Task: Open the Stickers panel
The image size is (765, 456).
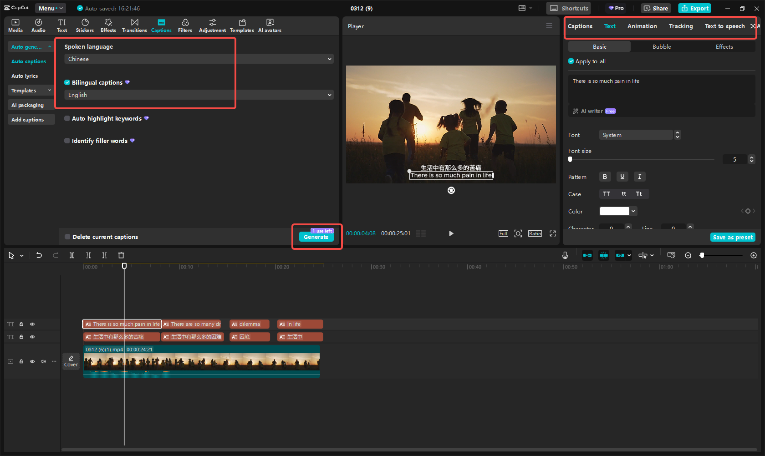Action: point(85,25)
